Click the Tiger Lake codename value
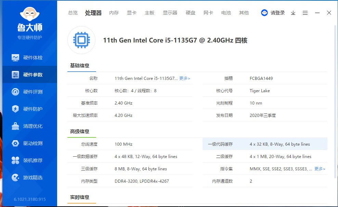 pyautogui.click(x=260, y=91)
